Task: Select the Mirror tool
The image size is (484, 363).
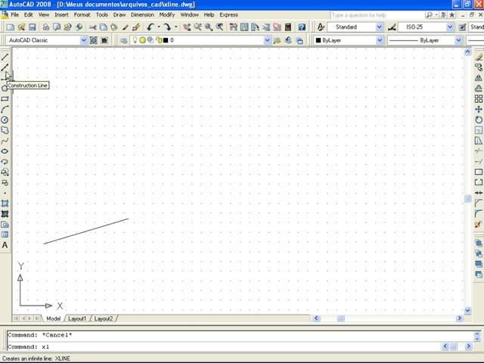Action: 479,78
